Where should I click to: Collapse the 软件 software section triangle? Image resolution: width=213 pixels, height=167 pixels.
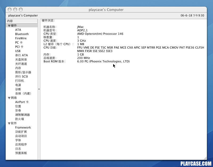(9, 123)
